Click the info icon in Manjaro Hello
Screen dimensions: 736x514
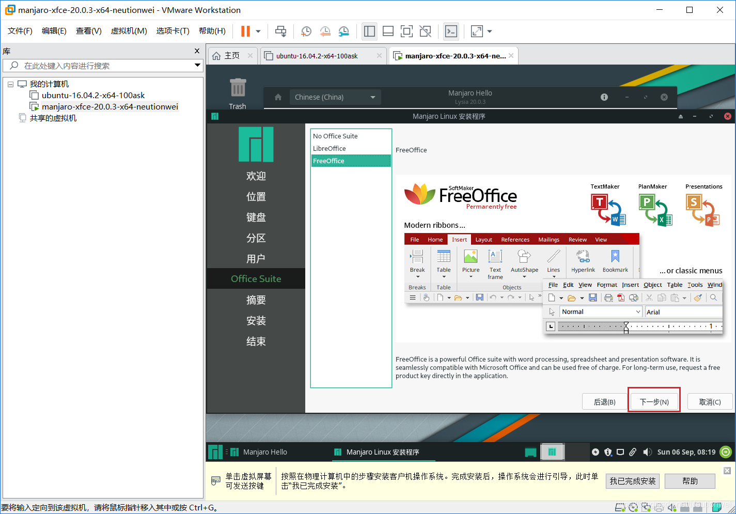pos(604,97)
